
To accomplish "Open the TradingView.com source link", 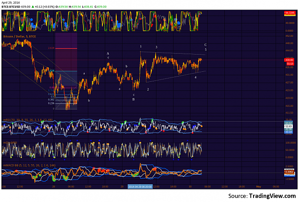I will coord(272,196).
